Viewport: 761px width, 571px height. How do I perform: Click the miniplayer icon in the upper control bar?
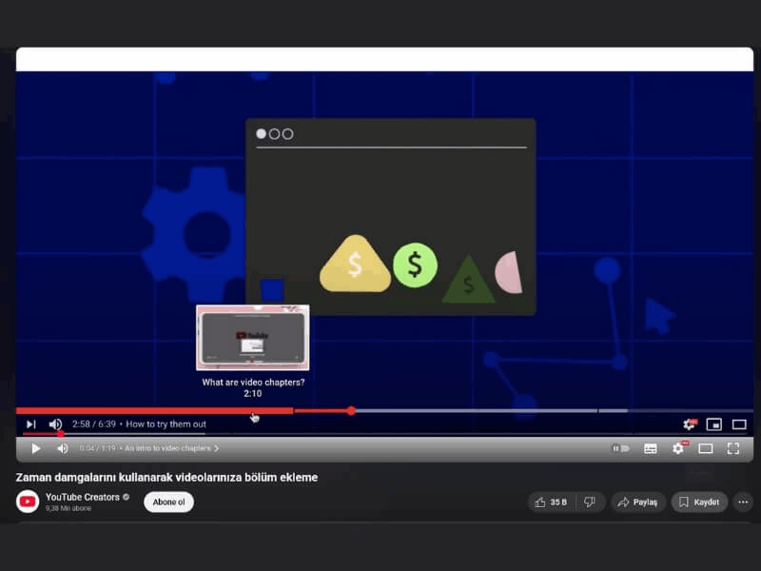713,424
